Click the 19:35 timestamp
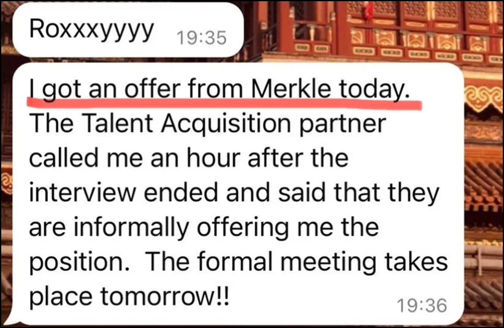This screenshot has width=504, height=328. pyautogui.click(x=202, y=38)
